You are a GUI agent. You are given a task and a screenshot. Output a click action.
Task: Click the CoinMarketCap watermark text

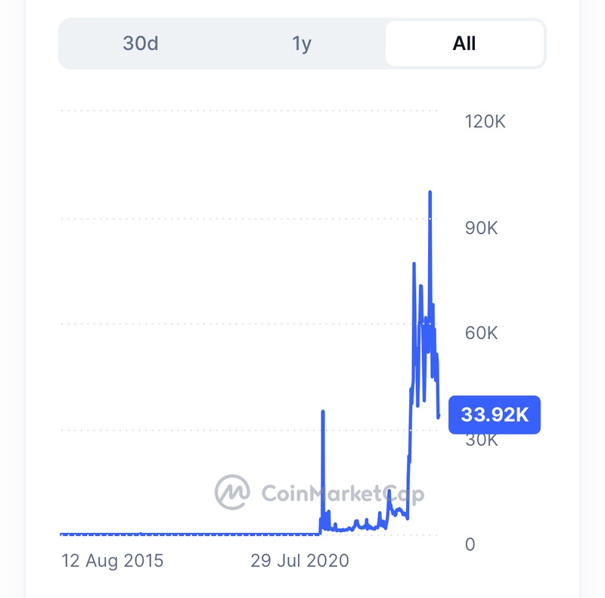click(342, 494)
